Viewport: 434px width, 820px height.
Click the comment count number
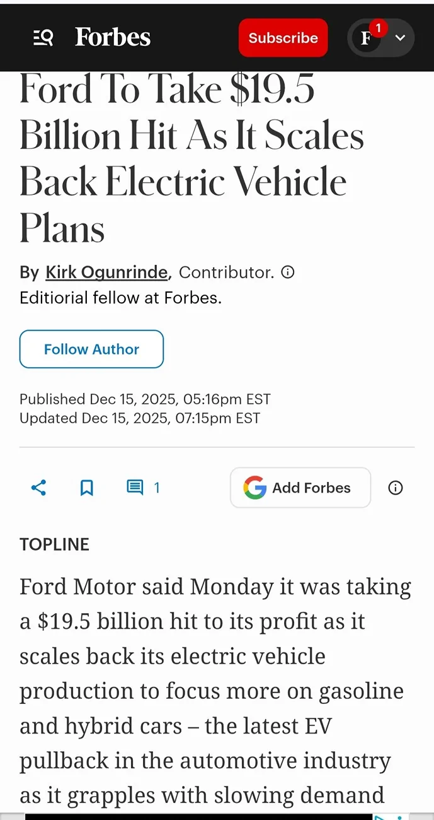(157, 488)
